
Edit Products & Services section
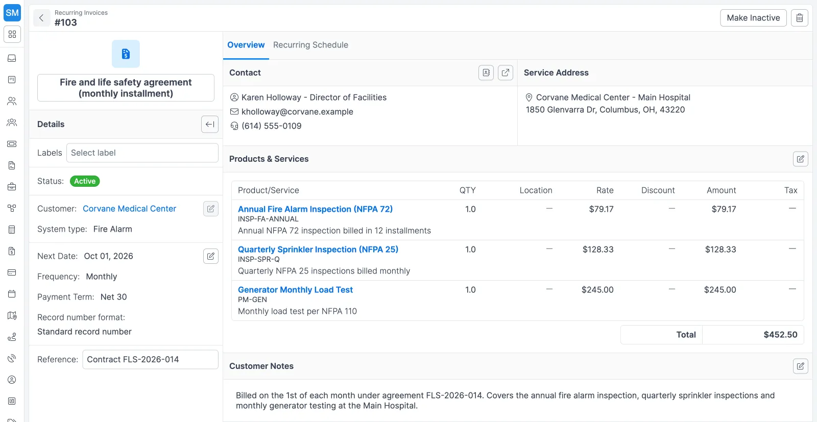pyautogui.click(x=801, y=159)
